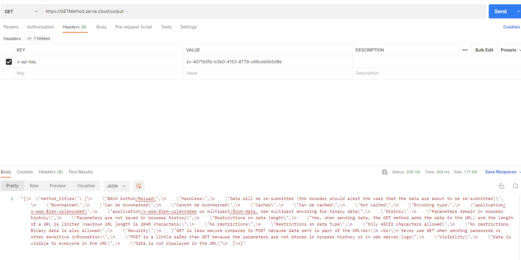Click the globe network icon beside Status

[x=385, y=172]
